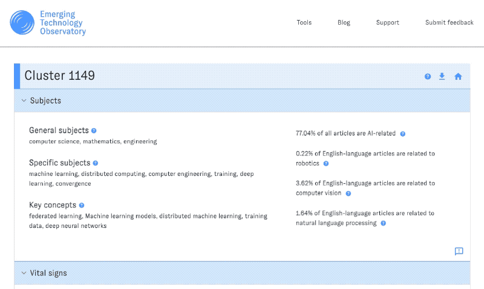Click help icon beside General subjects
The height and width of the screenshot is (289, 484).
(94, 131)
